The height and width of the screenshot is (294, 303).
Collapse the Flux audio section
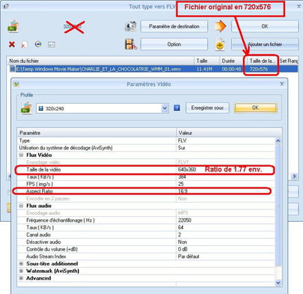click(x=21, y=206)
